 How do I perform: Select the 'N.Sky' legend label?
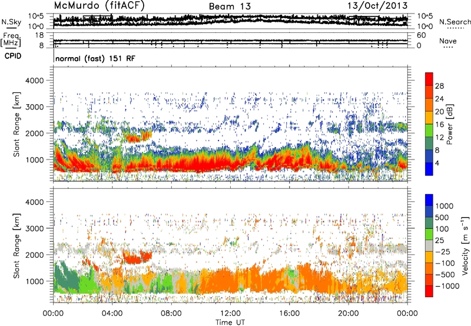[x=11, y=22]
